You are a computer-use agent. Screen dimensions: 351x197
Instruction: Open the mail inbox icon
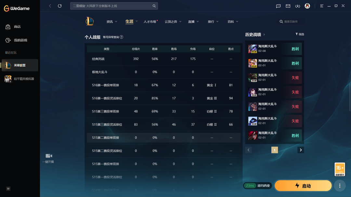[x=288, y=6]
